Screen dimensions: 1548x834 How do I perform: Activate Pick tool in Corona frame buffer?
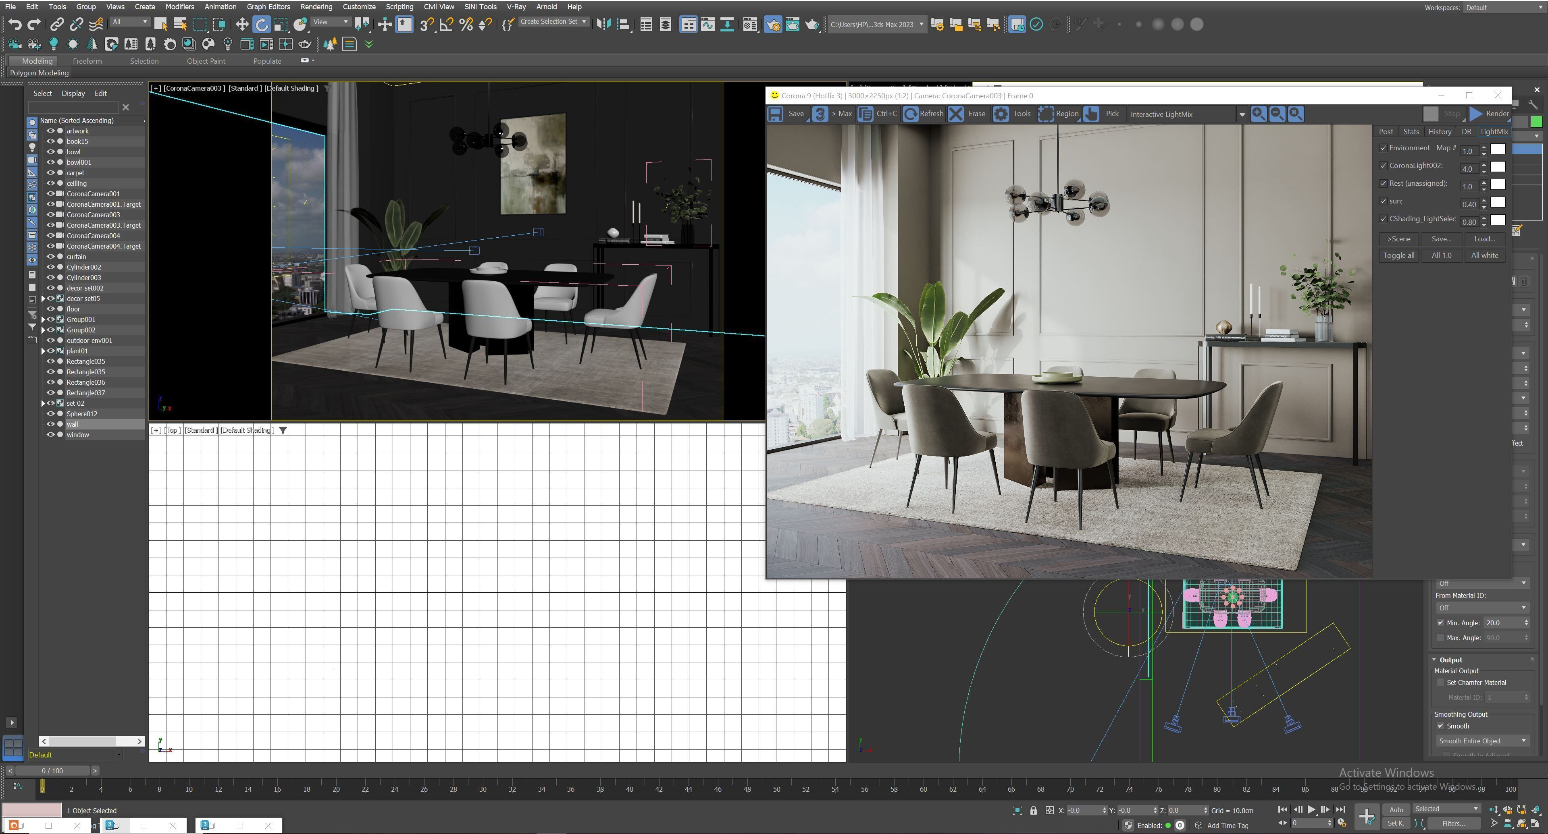coord(1091,114)
